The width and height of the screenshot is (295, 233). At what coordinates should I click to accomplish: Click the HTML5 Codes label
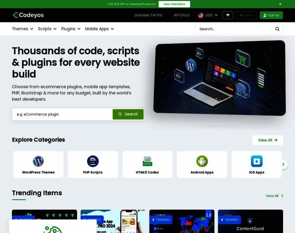click(147, 172)
